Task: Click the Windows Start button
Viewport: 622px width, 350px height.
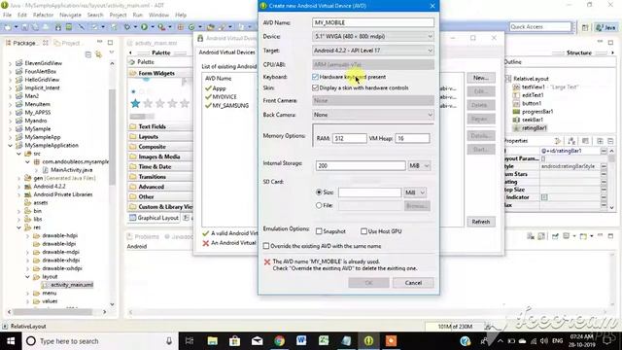Action: pyautogui.click(x=11, y=341)
